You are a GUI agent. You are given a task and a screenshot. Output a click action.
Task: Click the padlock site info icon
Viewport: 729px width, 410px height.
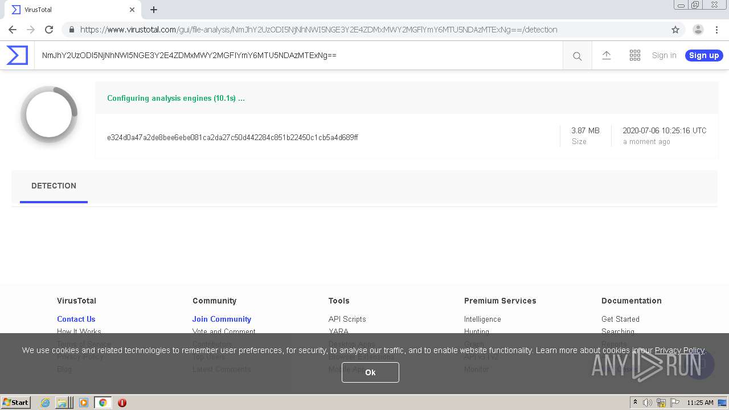[x=71, y=30]
